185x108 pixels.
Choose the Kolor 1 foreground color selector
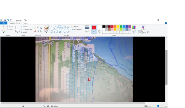pos(94,29)
